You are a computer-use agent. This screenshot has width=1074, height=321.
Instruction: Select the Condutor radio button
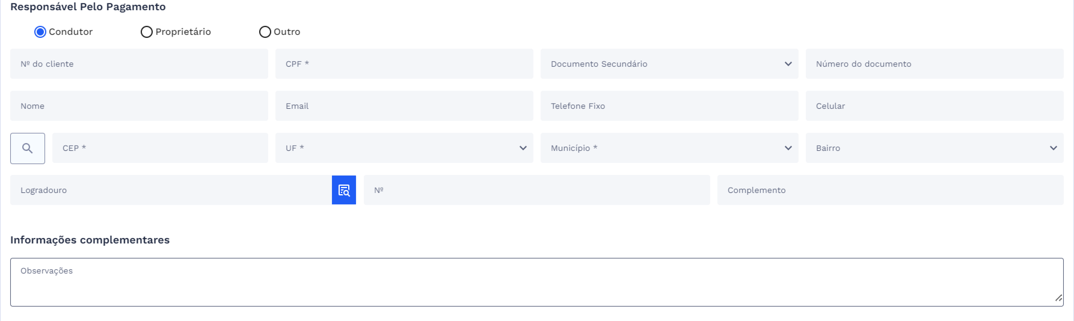click(x=40, y=32)
